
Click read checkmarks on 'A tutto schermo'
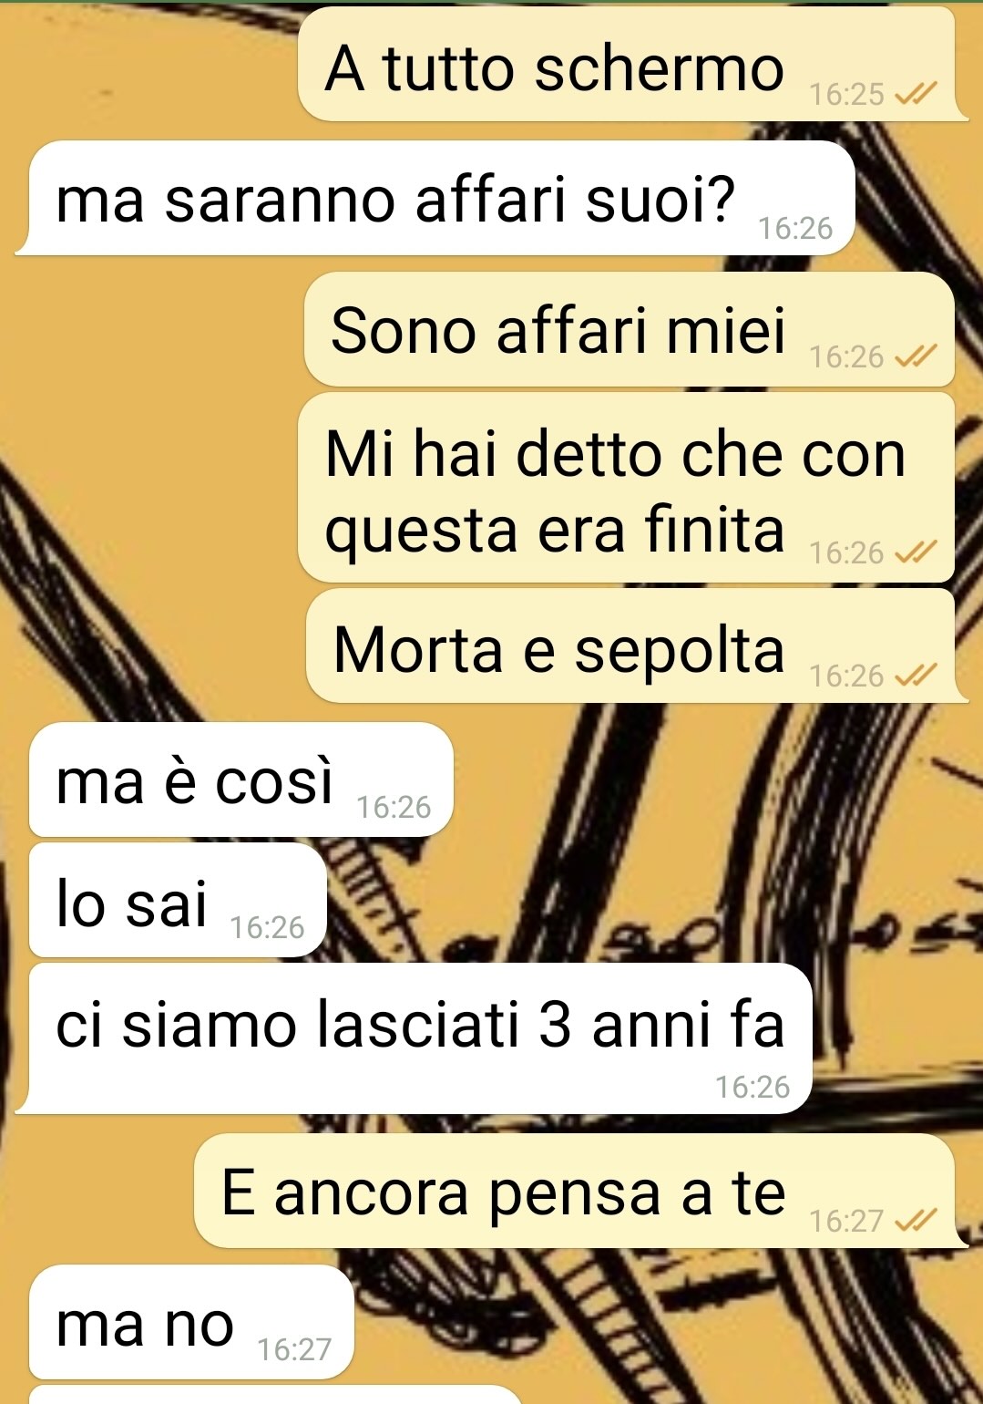[x=916, y=94]
